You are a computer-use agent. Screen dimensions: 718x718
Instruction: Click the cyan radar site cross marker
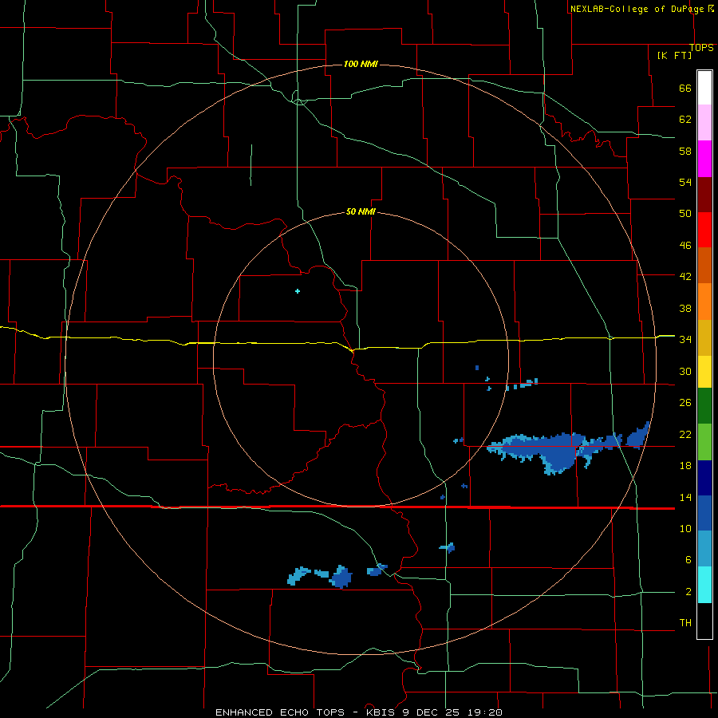(x=298, y=291)
